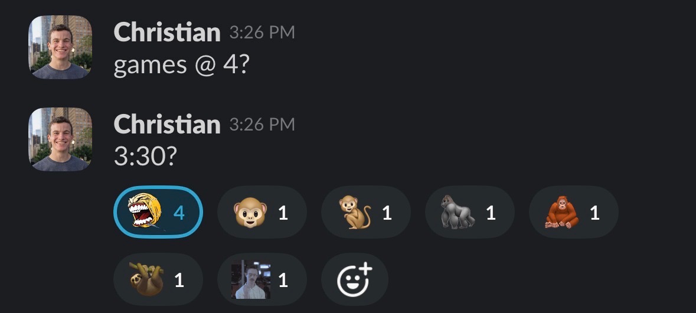
Task: Click the count beside the orangutan emoji
Action: click(595, 213)
